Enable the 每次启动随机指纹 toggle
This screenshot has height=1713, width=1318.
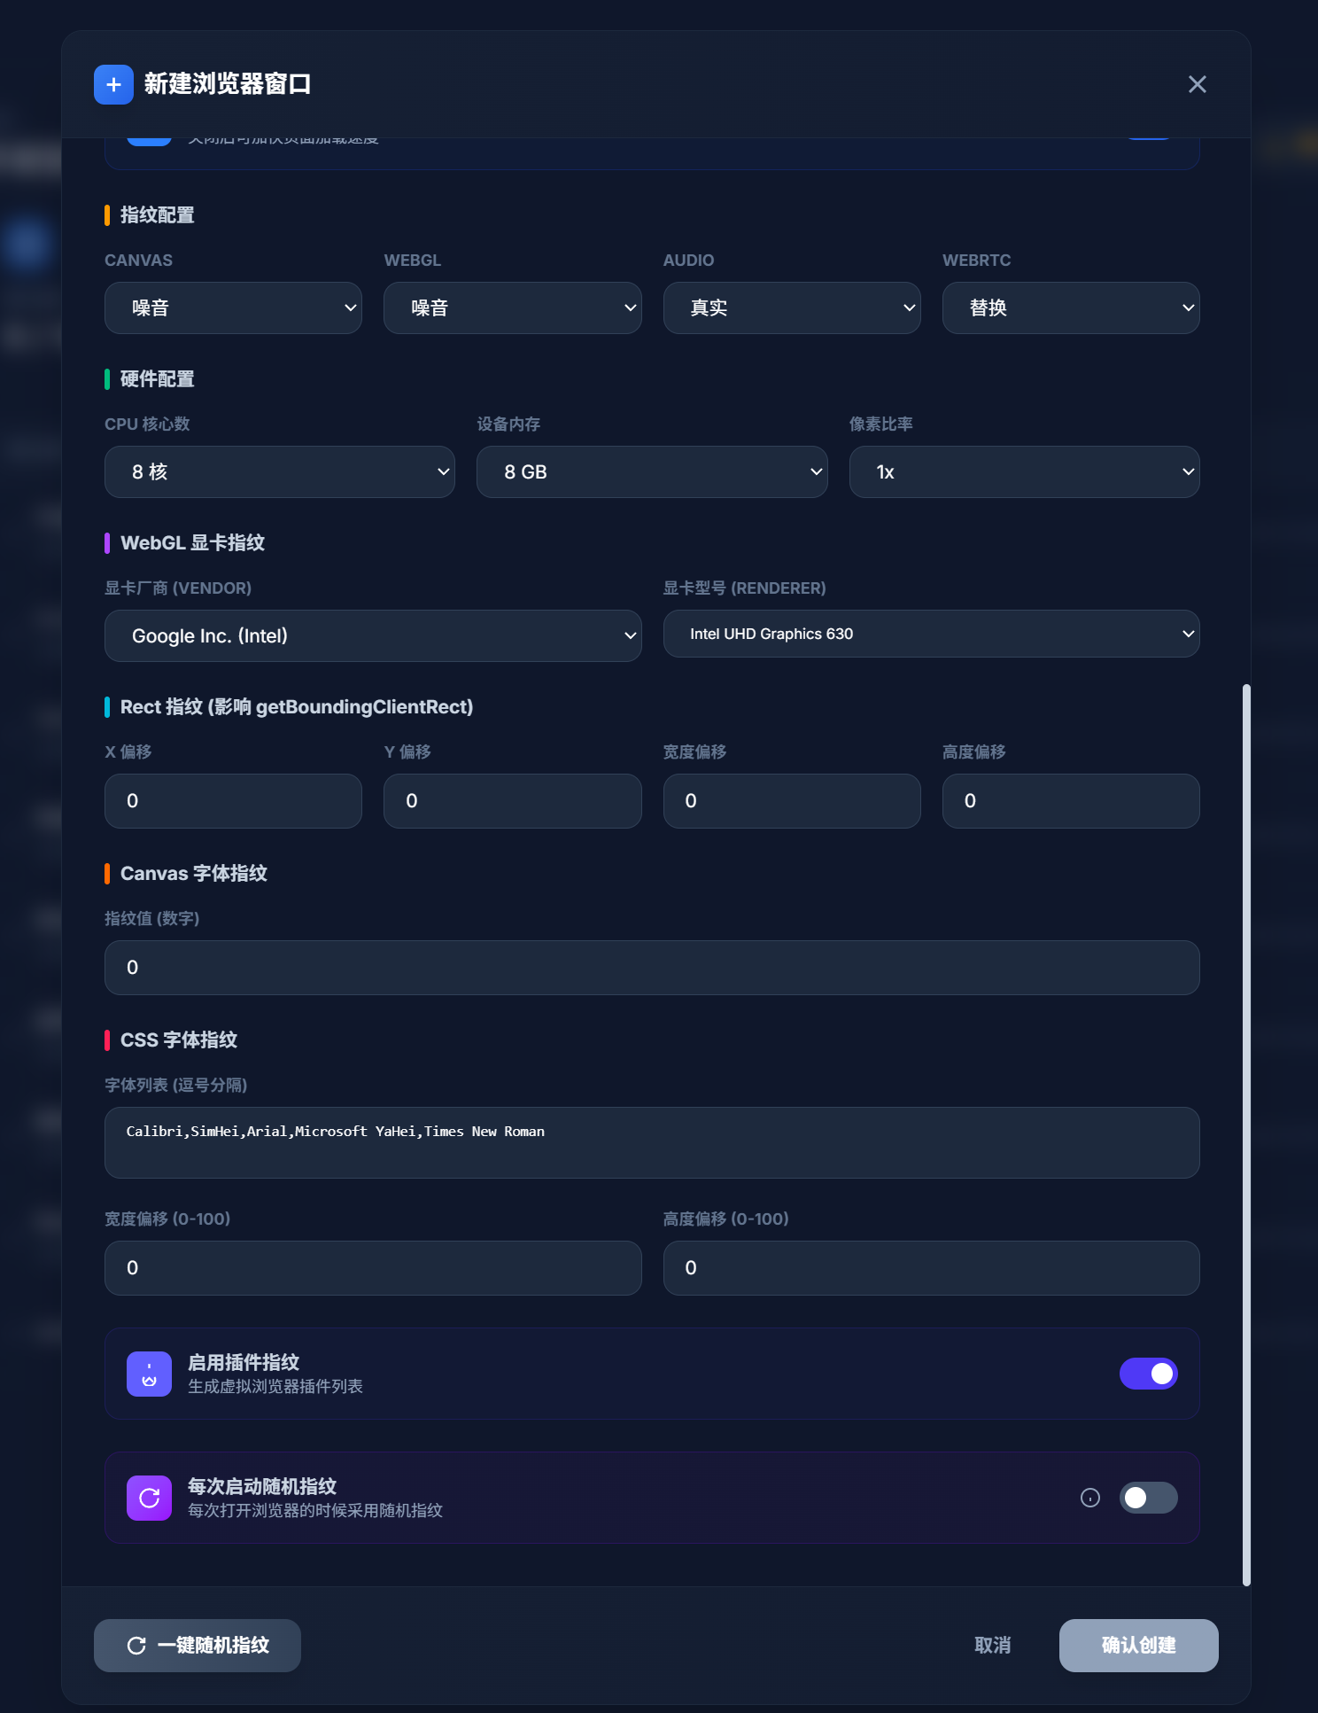(x=1148, y=1498)
